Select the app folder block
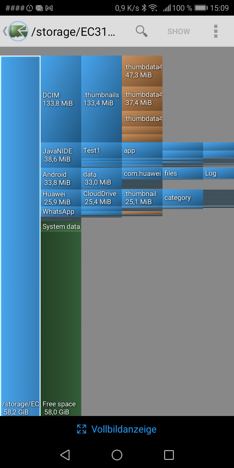 point(142,150)
